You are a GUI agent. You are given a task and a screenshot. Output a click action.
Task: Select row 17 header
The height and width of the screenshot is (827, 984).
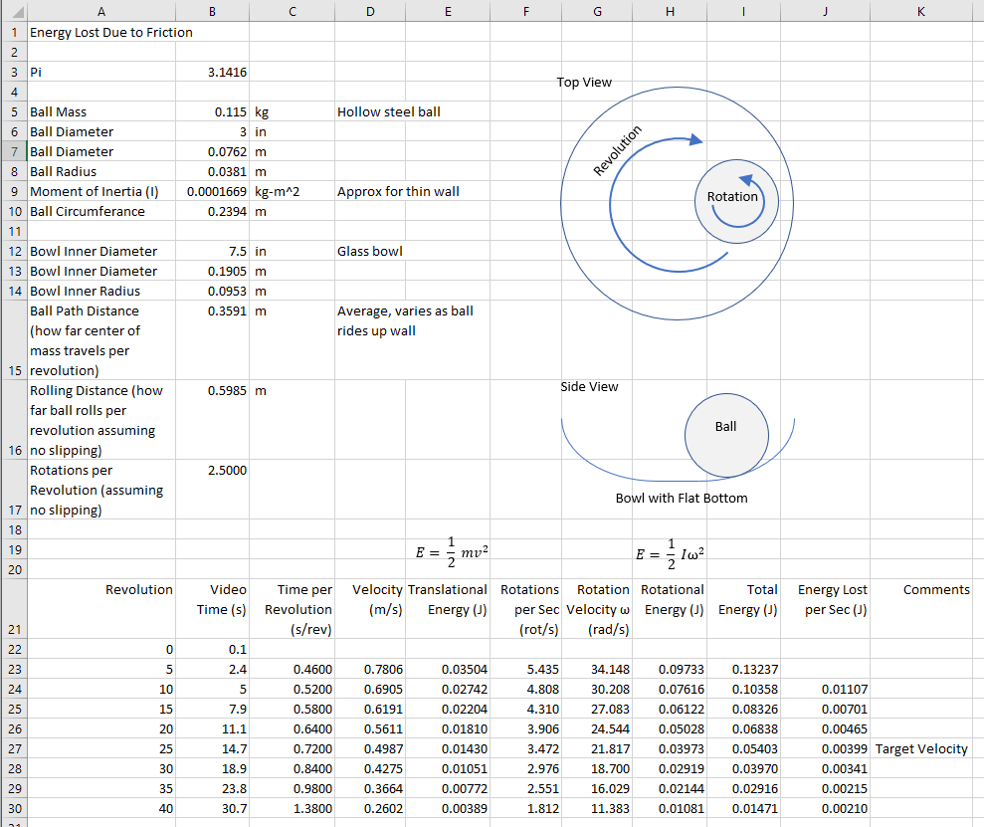click(14, 490)
